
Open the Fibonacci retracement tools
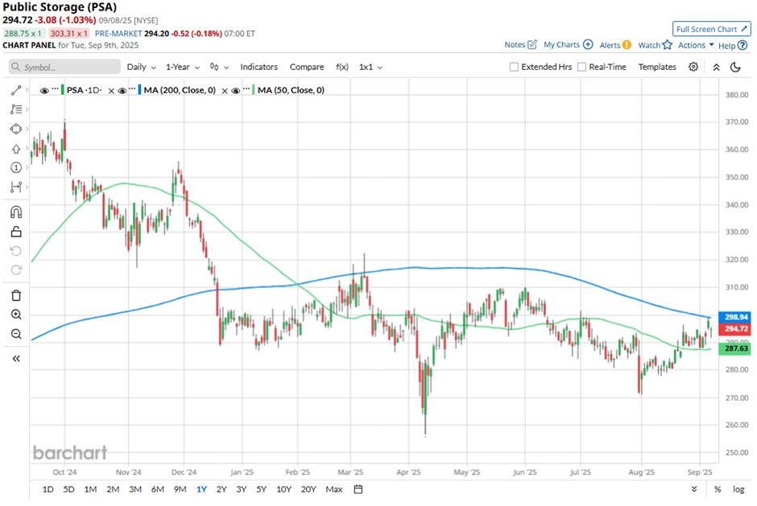(16, 109)
